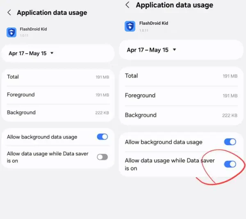Tap back arrow in left screenshot
The height and width of the screenshot is (219, 246).
[x=9, y=12]
